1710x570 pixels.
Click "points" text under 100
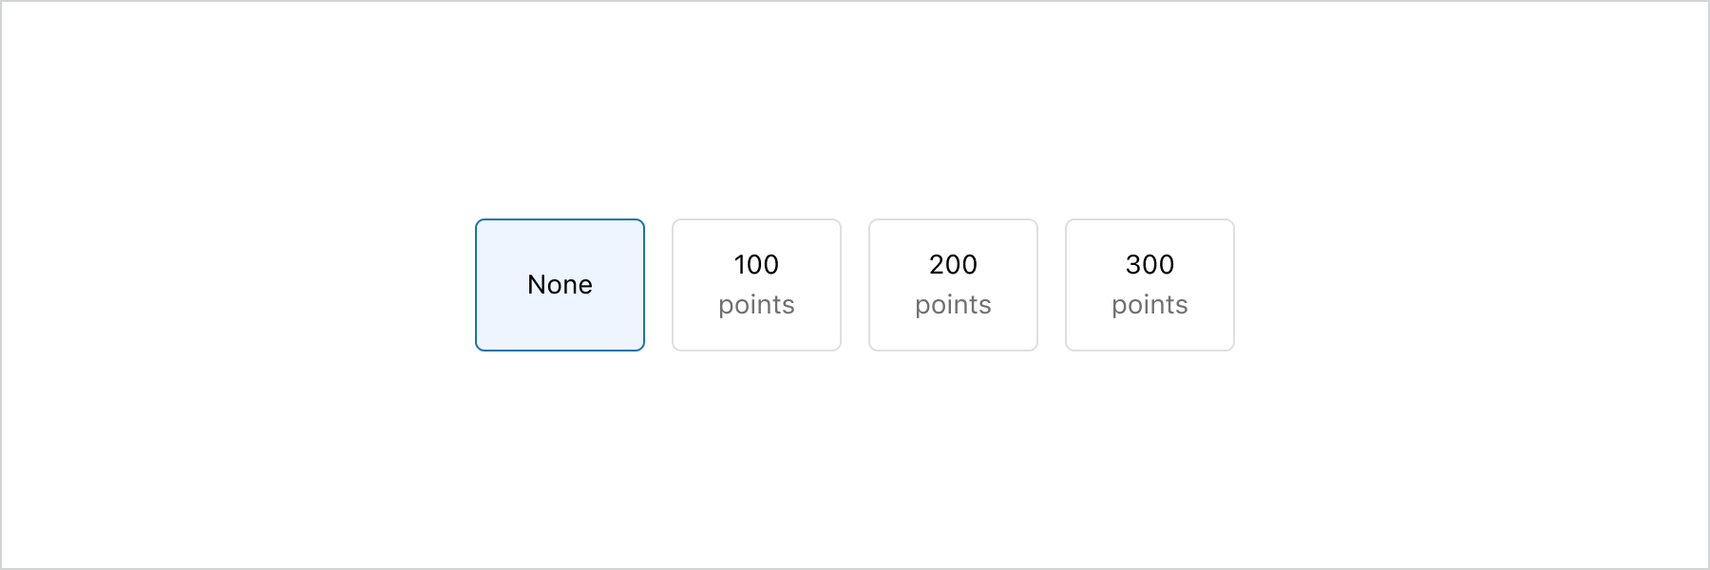click(x=756, y=305)
